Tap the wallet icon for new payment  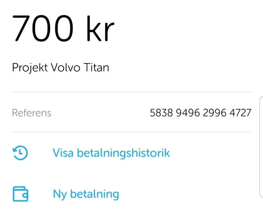point(20,194)
